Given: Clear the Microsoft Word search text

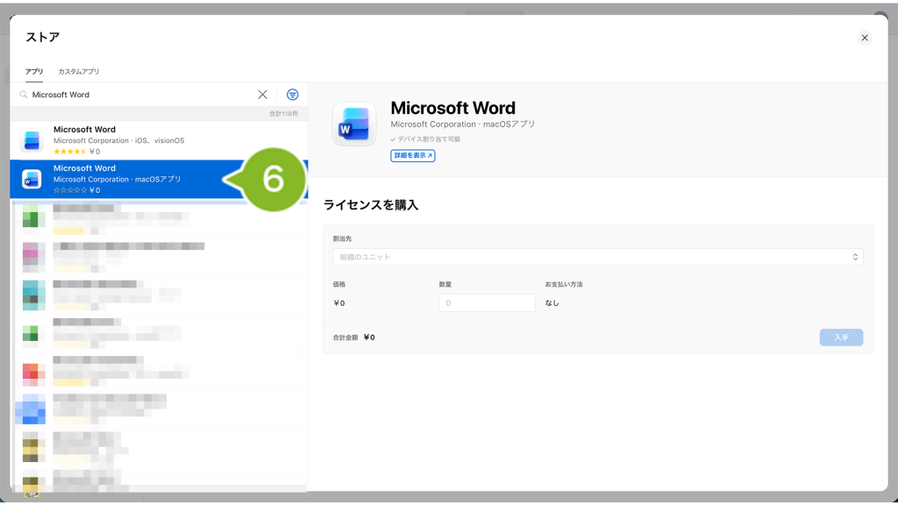Looking at the screenshot, I should pos(262,95).
